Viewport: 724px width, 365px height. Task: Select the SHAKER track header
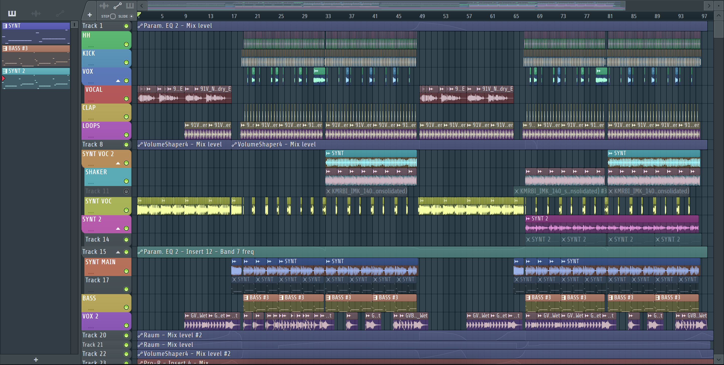coord(108,177)
